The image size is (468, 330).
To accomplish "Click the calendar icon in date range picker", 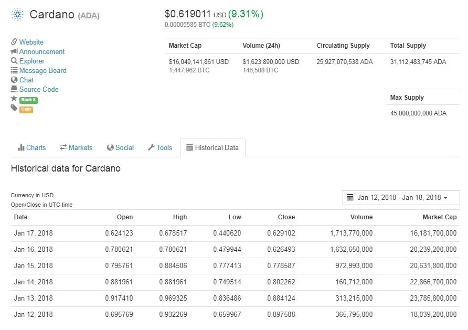I will pos(350,197).
